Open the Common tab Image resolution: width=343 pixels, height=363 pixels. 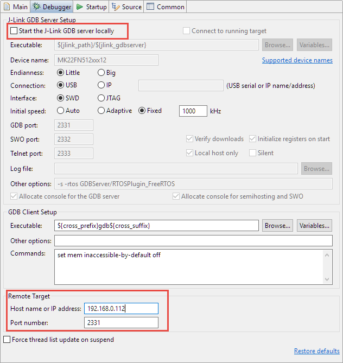166,7
